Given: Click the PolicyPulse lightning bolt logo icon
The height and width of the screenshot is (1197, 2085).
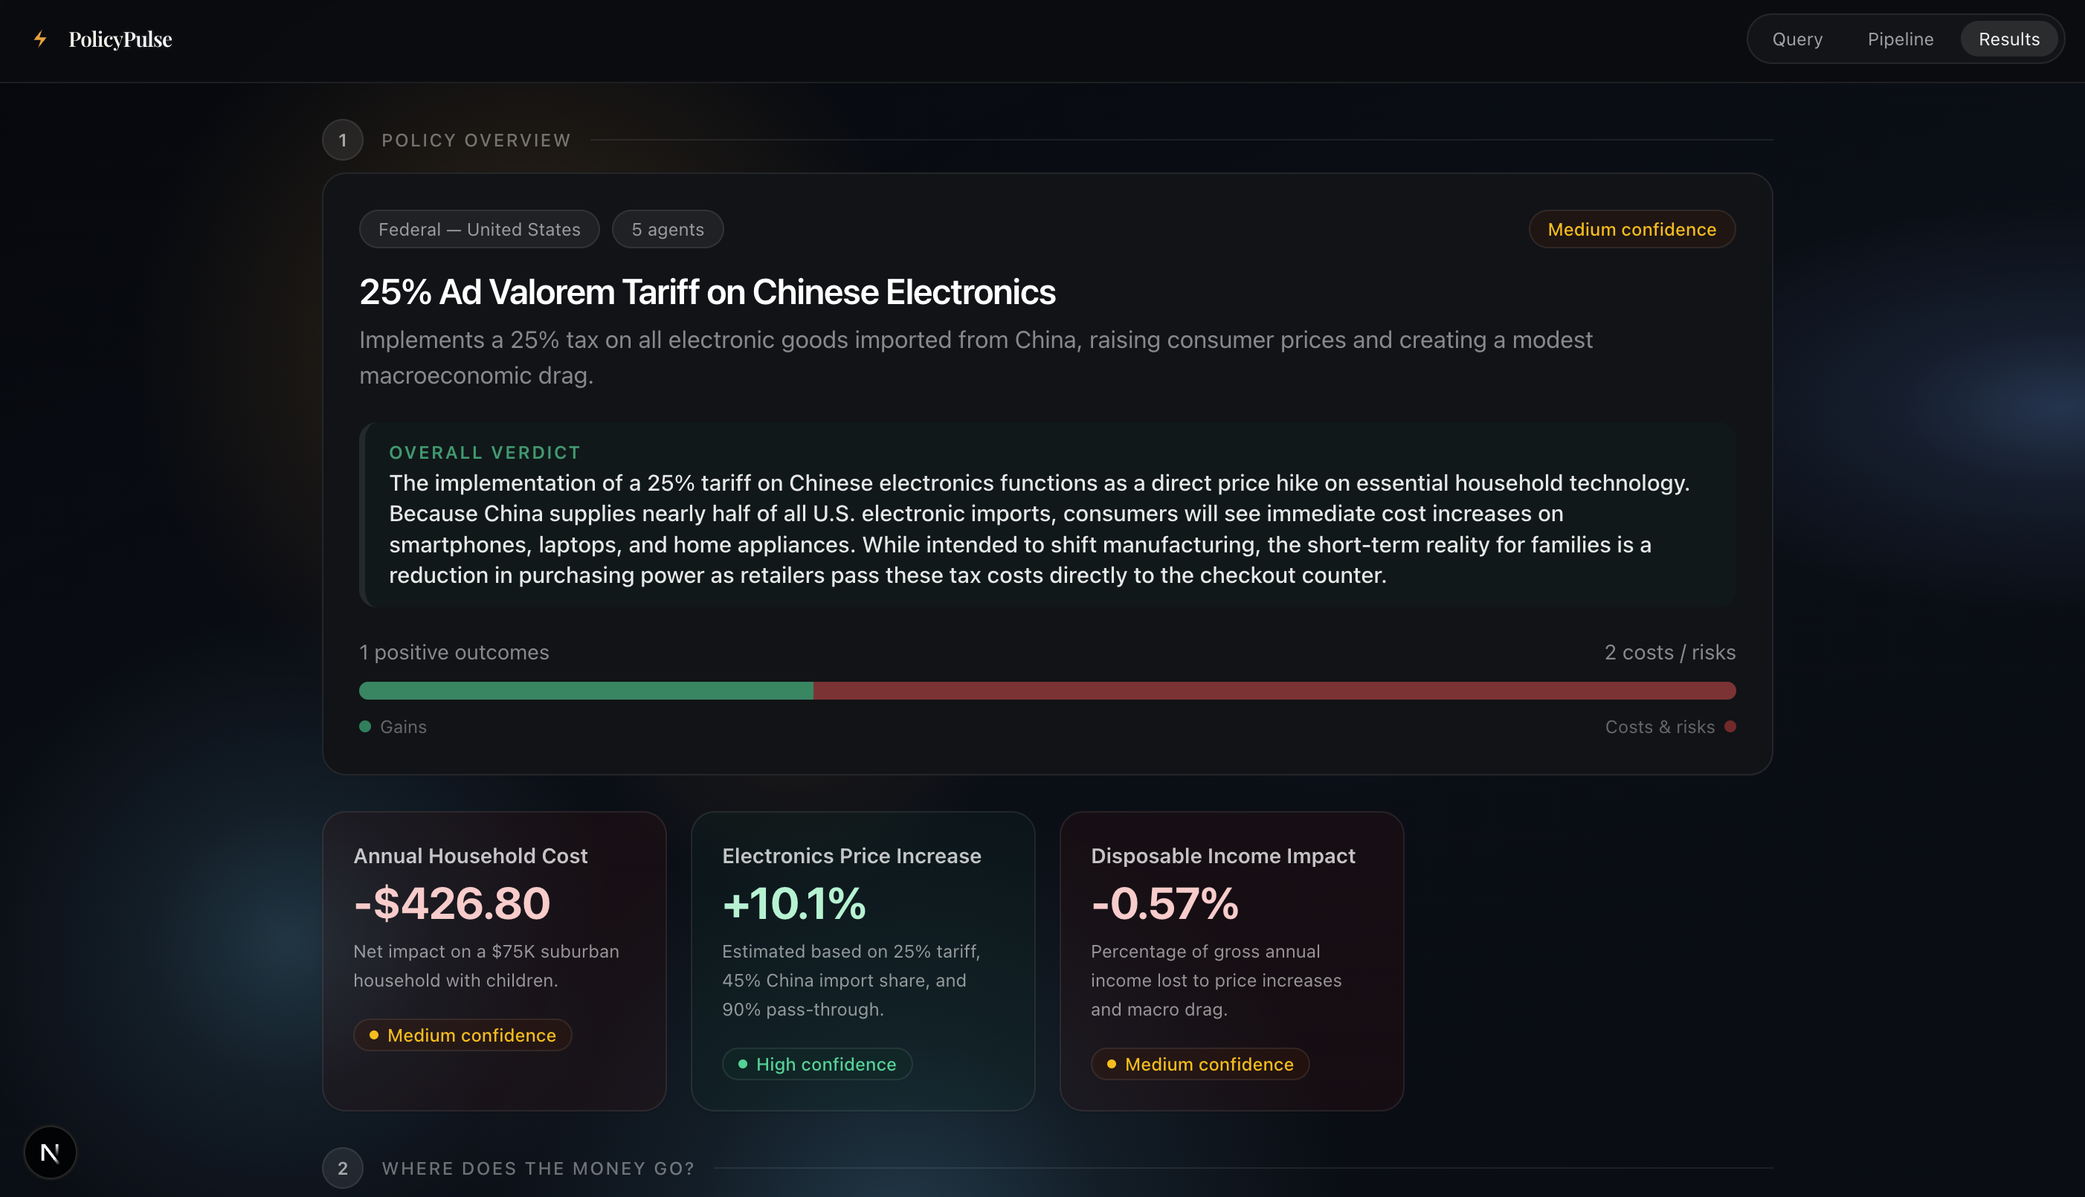Looking at the screenshot, I should 39,39.
